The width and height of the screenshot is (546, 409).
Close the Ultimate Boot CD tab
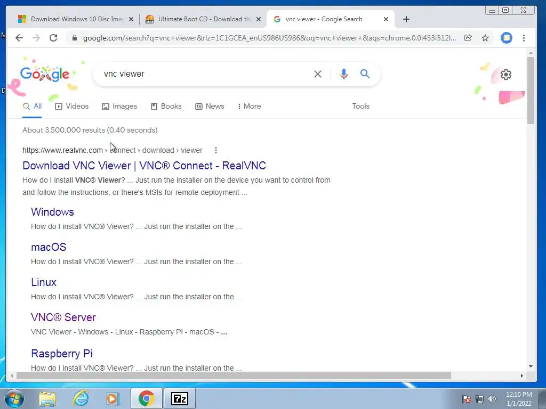tap(259, 20)
